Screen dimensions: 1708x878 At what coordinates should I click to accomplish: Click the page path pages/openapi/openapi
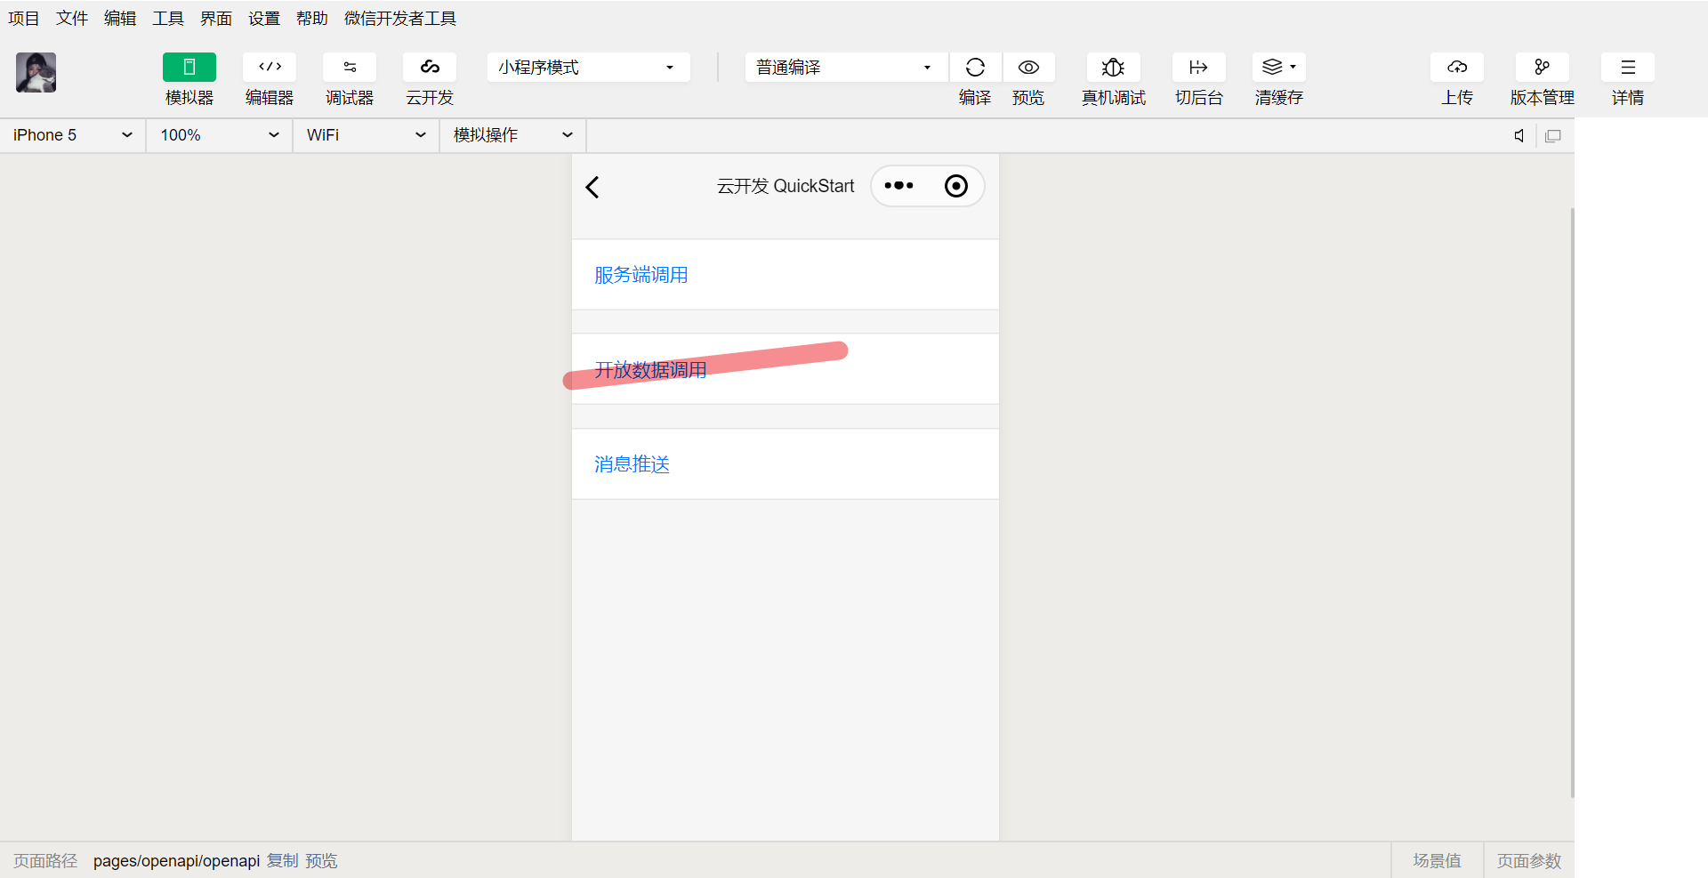coord(176,861)
